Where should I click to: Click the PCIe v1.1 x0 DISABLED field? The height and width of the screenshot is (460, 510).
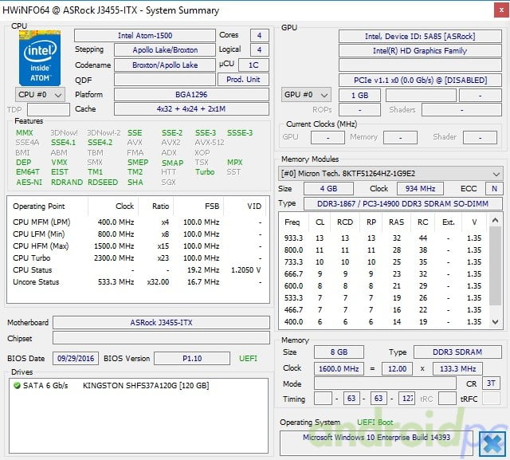click(x=420, y=81)
